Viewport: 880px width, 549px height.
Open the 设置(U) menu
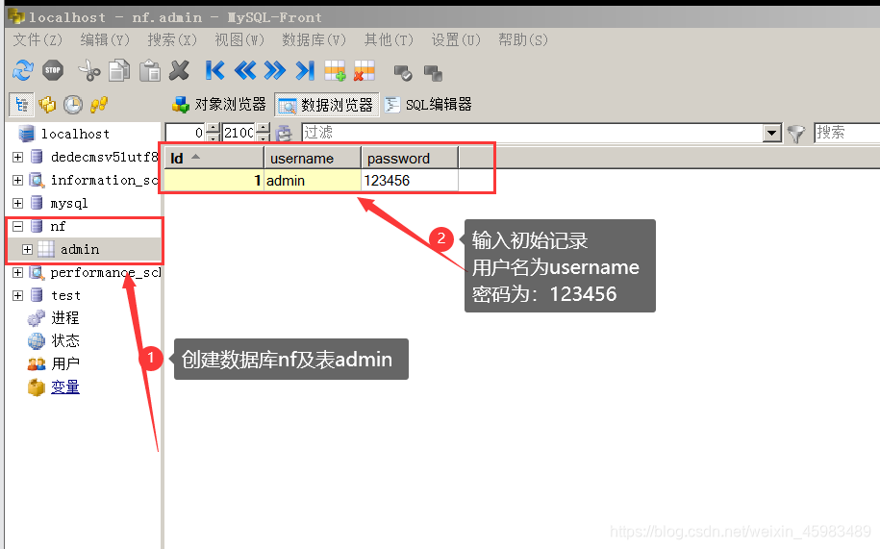click(x=455, y=39)
